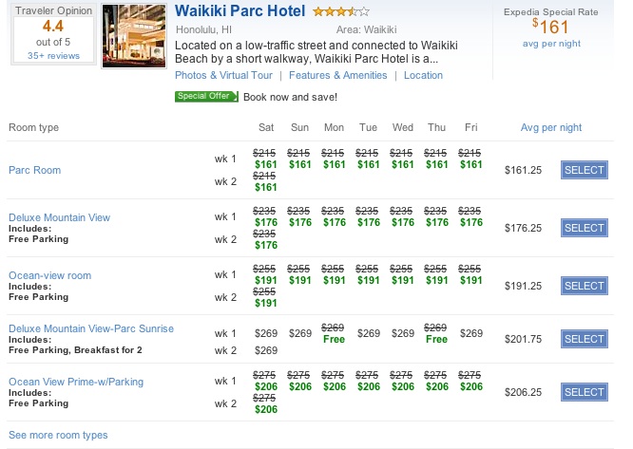View Features & Amenities
Viewport: 633px width, 449px height.
[x=338, y=75]
